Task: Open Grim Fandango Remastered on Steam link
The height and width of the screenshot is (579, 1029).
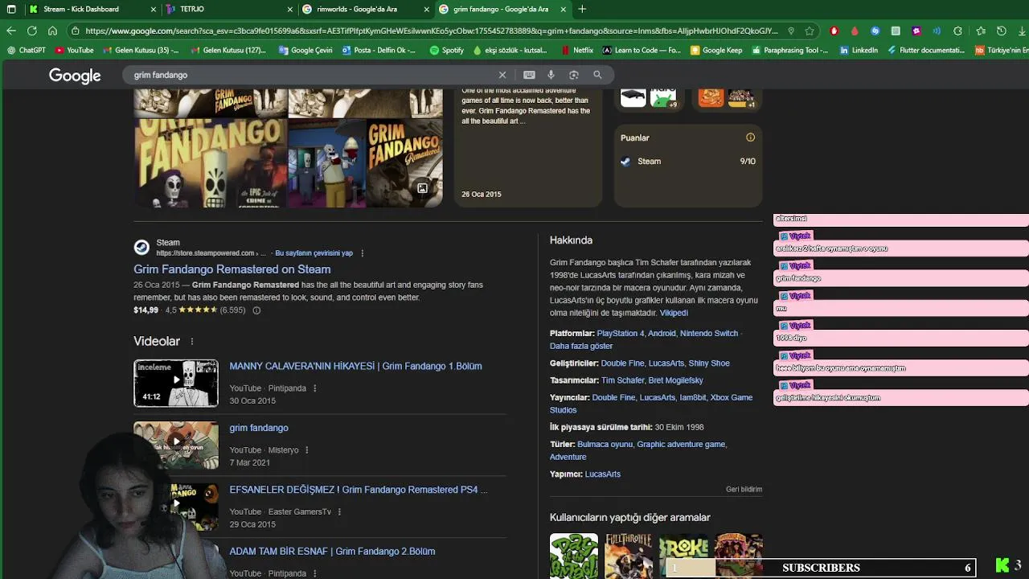Action: point(232,269)
